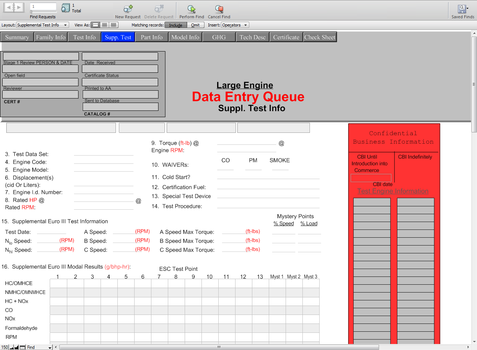Click the Certificate Status field
The image size is (477, 350).
[x=120, y=69]
